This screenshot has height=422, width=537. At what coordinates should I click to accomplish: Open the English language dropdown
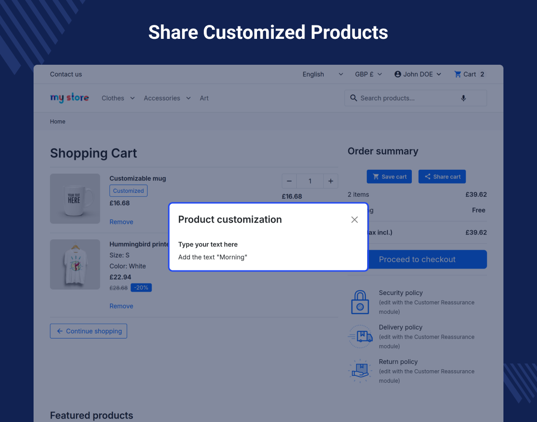click(x=323, y=74)
